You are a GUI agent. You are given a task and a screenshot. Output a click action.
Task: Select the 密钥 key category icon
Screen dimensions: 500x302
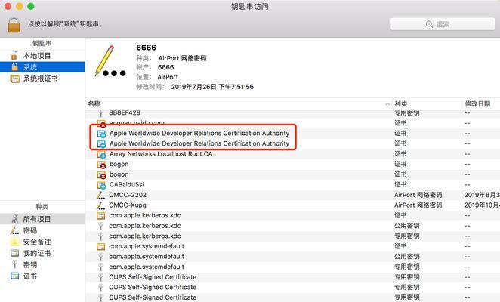[x=14, y=265]
